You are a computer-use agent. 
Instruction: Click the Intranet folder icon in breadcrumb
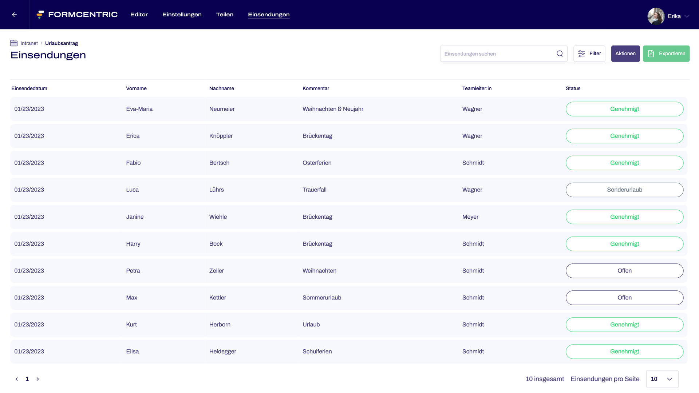coord(14,43)
